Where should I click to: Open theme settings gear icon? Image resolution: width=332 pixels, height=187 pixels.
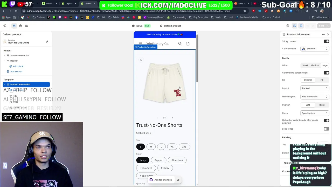tap(20, 26)
